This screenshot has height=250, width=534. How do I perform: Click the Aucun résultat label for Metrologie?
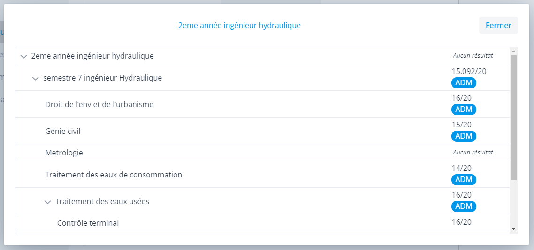tap(473, 153)
